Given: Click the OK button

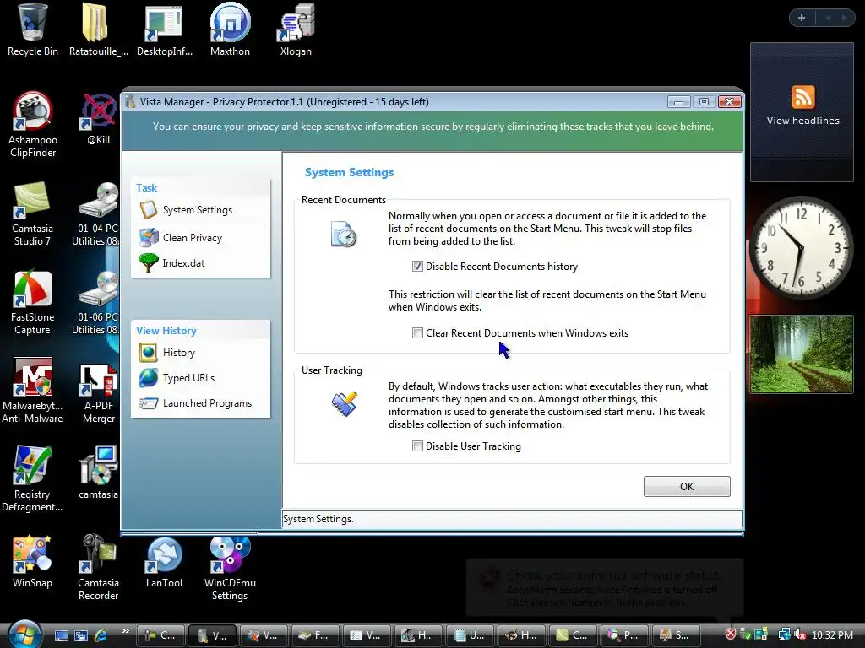Looking at the screenshot, I should (x=687, y=487).
